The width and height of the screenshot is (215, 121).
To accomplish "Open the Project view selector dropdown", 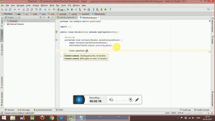I will [x=12, y=17].
